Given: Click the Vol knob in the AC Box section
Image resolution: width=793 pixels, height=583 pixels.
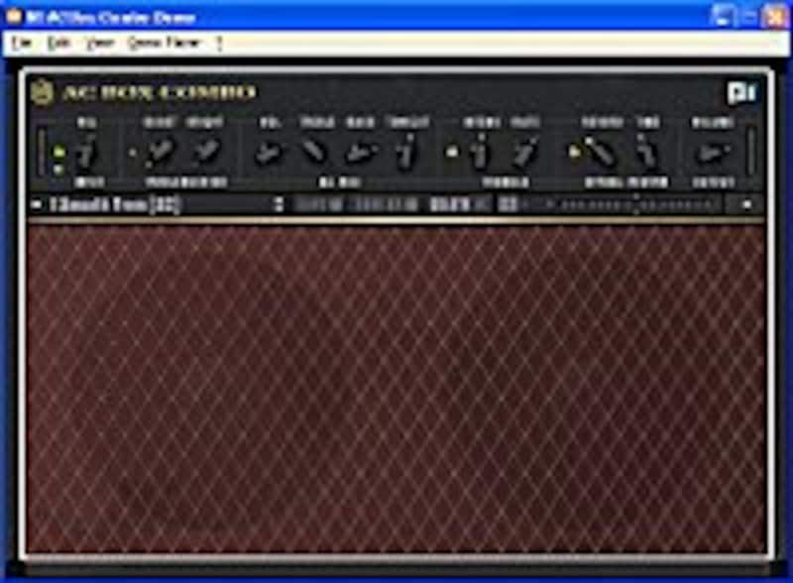Looking at the screenshot, I should 268,153.
